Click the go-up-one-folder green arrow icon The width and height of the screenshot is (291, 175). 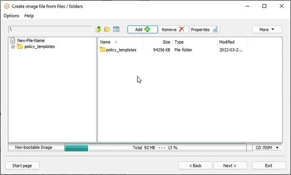coord(98,29)
